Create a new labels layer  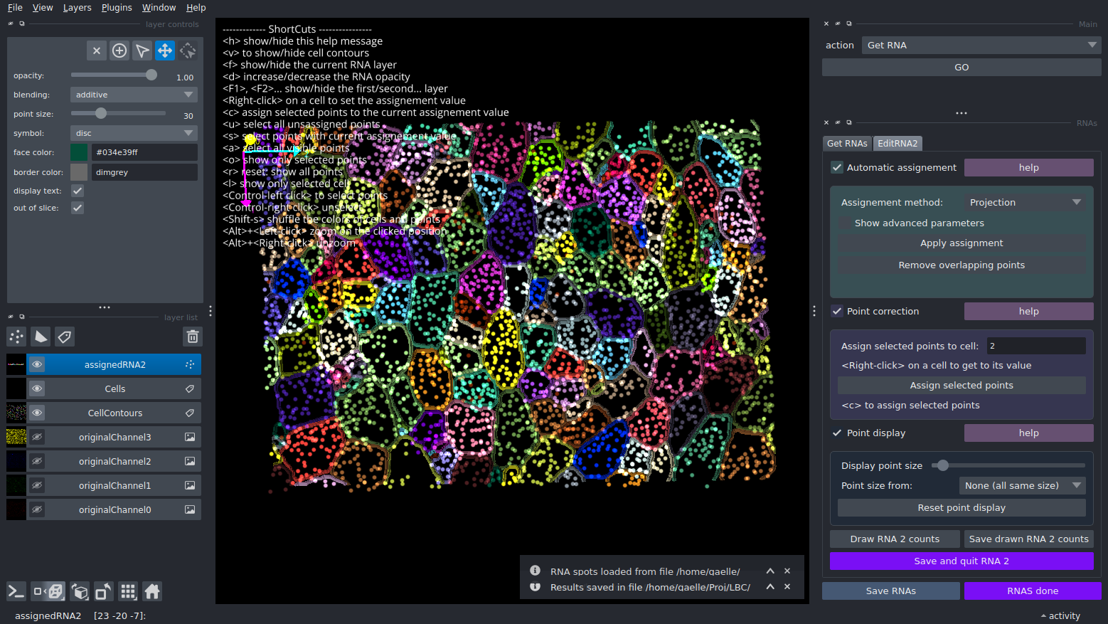(x=65, y=337)
